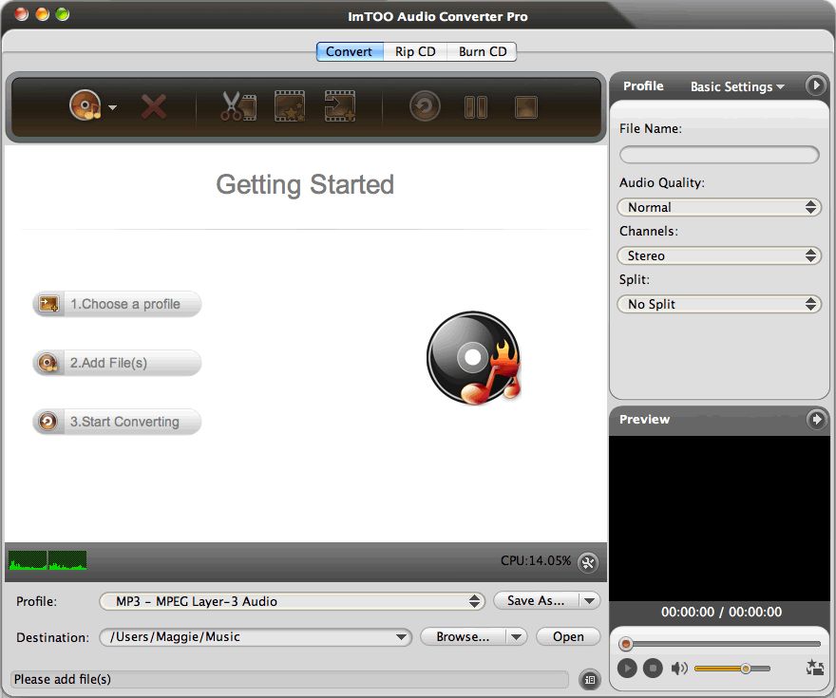Mute audio with the speaker icon
The image size is (836, 698).
[679, 669]
